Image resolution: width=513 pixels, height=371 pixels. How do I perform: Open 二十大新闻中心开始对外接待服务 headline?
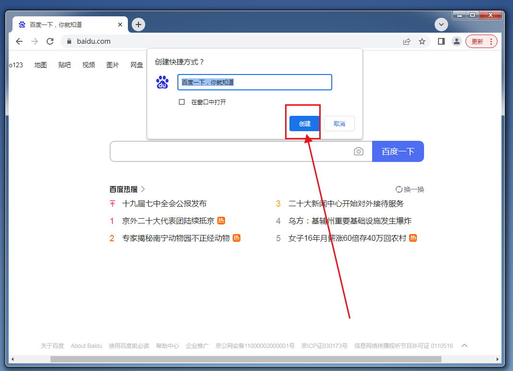346,203
